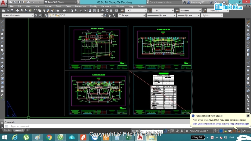The height and width of the screenshot is (141, 251).
Task: Click the binoculars search icon
Action: [184, 2]
